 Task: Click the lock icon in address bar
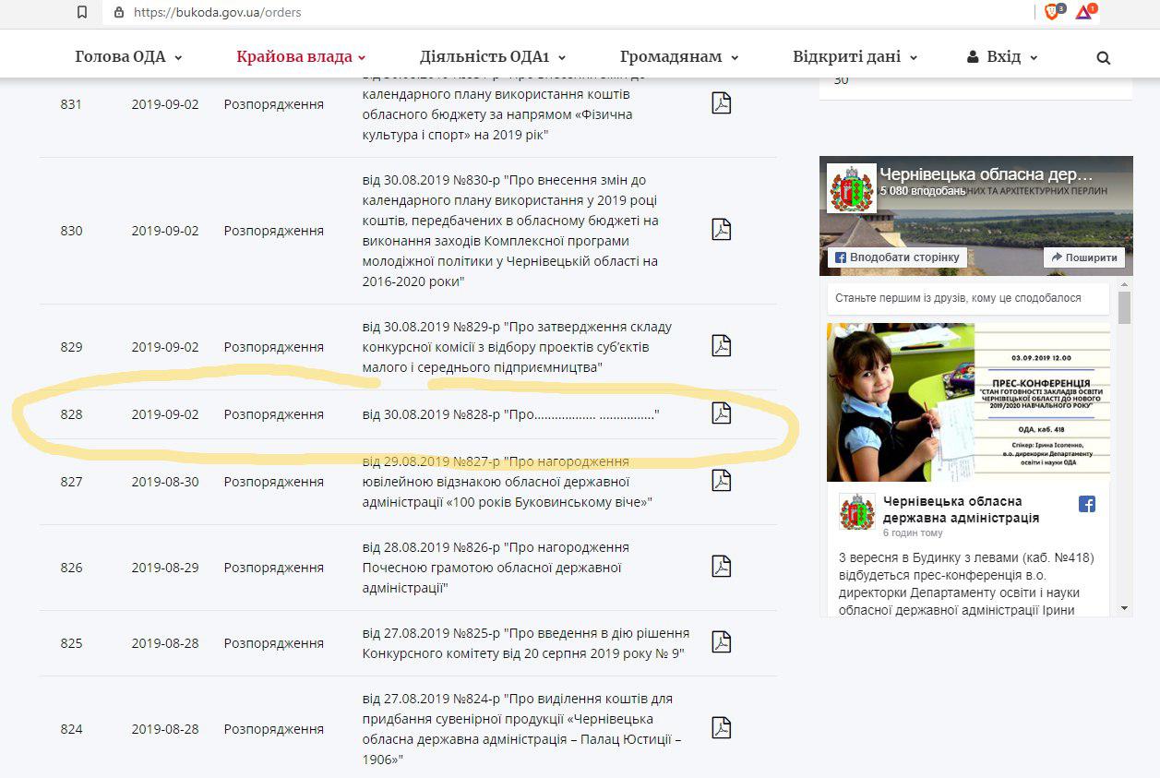click(118, 12)
